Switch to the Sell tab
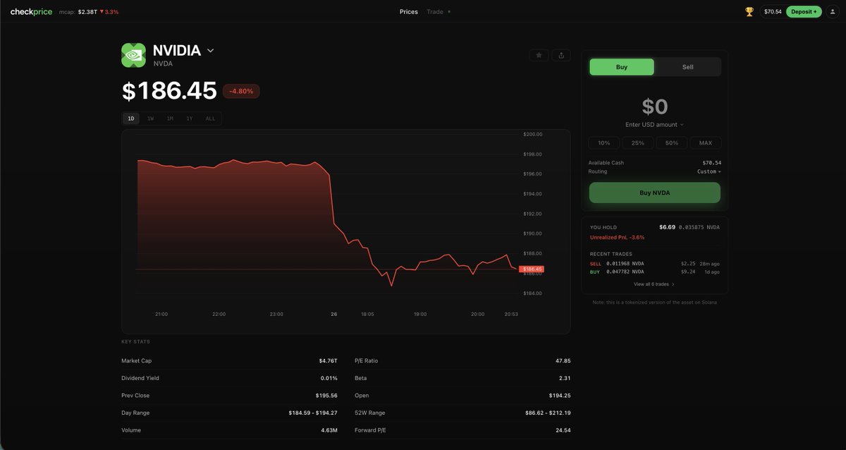 click(687, 66)
